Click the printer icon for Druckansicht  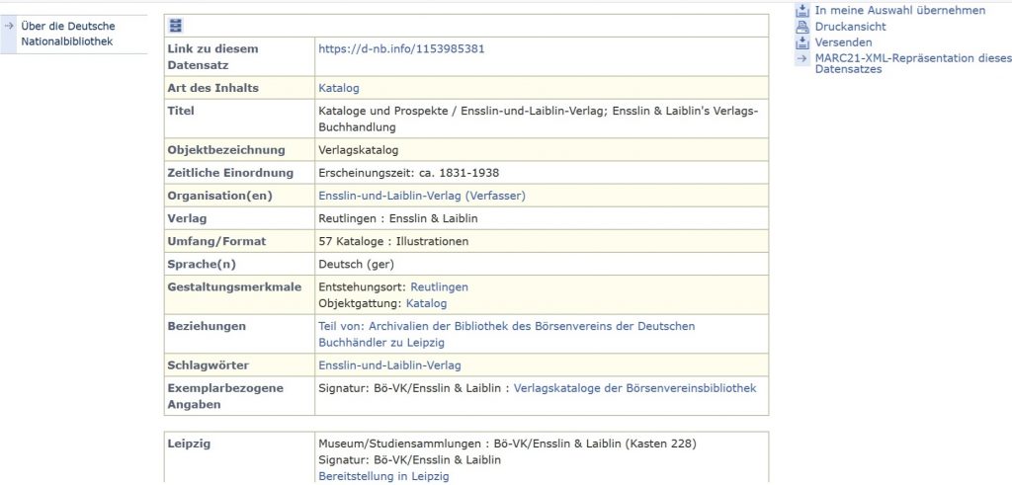(x=802, y=27)
